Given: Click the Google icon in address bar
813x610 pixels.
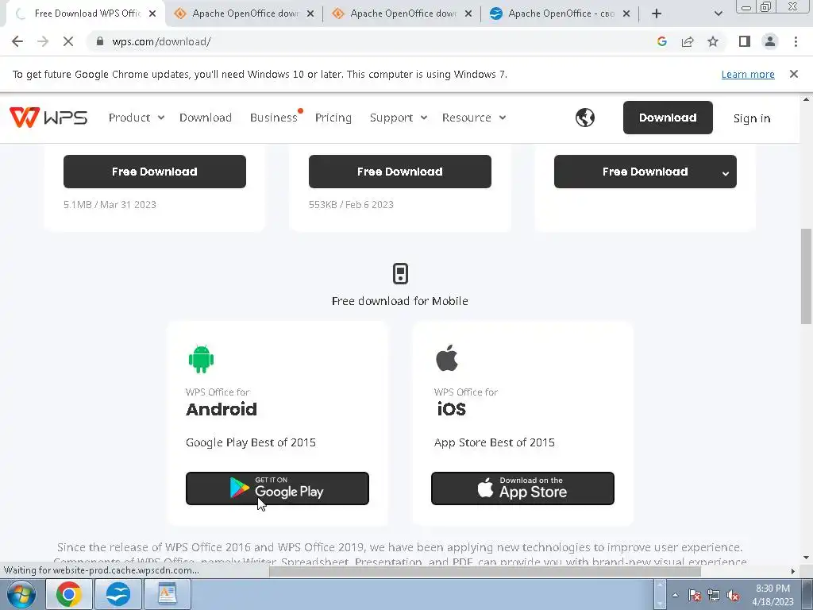Looking at the screenshot, I should point(661,41).
